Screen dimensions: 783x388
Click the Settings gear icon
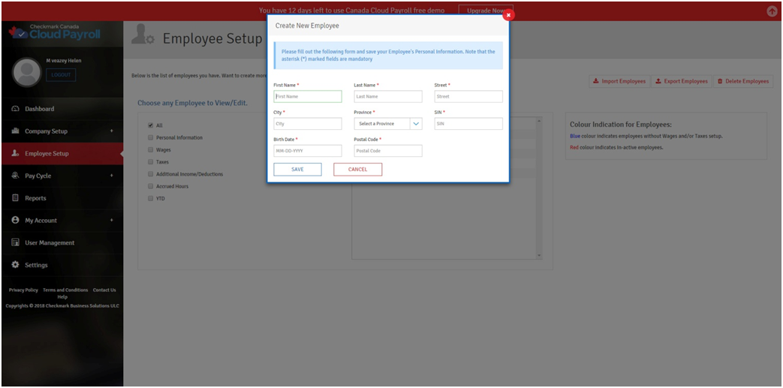(x=15, y=265)
